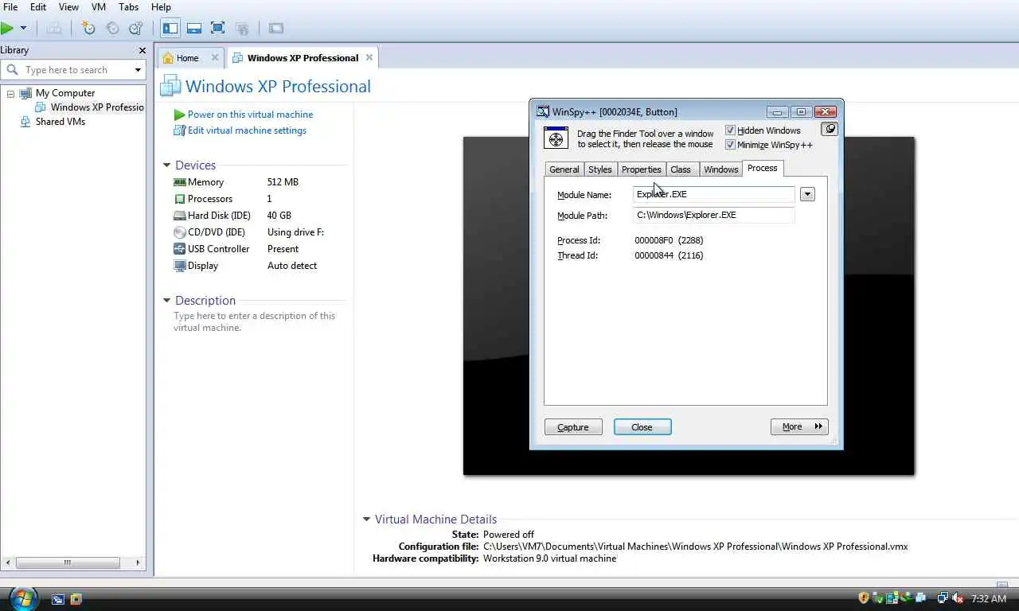
Task: Open the Help menu
Action: coord(161,7)
